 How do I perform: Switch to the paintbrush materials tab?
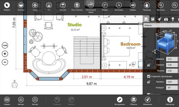click(159, 19)
